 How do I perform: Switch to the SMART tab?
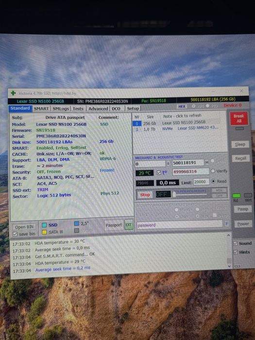coord(41,109)
